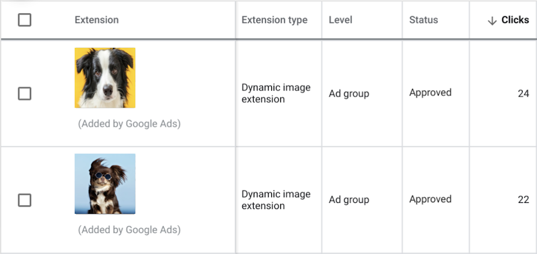Sort by the Status column header

pyautogui.click(x=424, y=20)
